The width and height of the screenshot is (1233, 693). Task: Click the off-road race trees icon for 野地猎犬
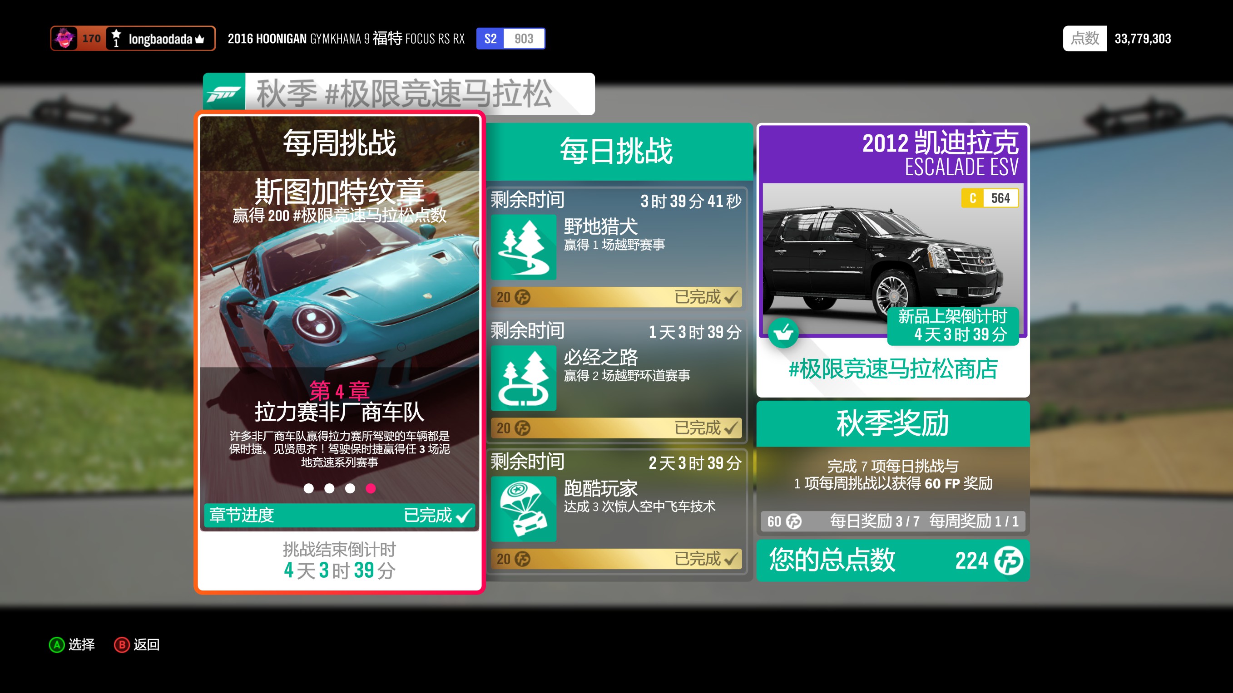524,247
